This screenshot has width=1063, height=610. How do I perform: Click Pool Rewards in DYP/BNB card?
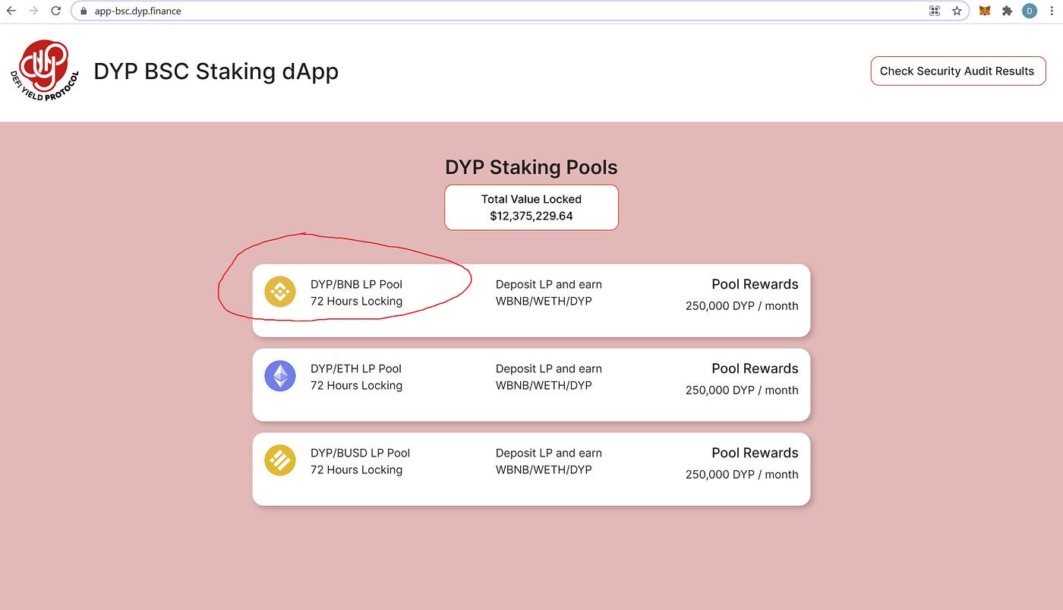click(x=755, y=284)
